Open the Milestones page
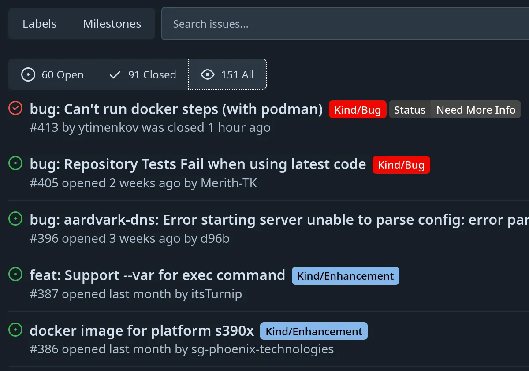Viewport: 529px width, 371px height. tap(112, 24)
